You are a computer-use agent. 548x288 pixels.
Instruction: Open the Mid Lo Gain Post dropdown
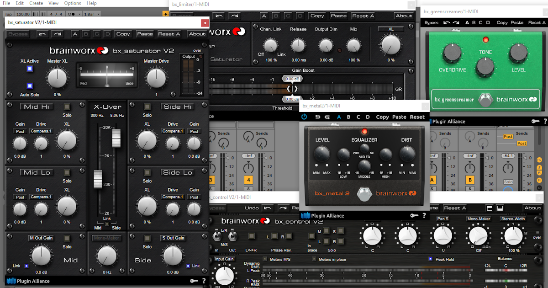point(20,197)
